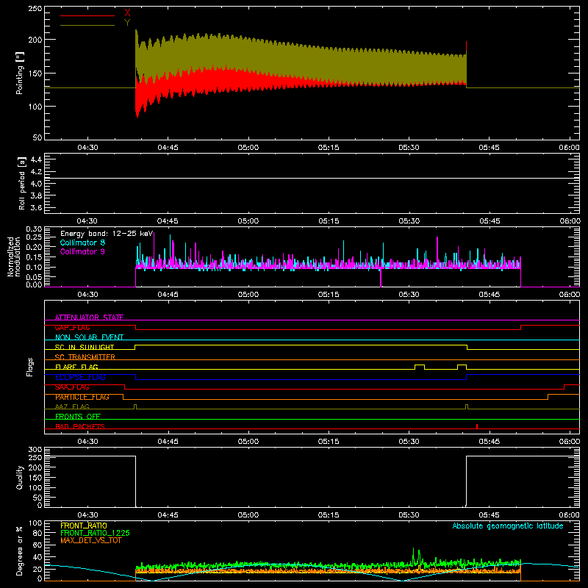The height and width of the screenshot is (588, 588).
Task: Select the "Collimator 9" legend entry
Action: (x=82, y=251)
